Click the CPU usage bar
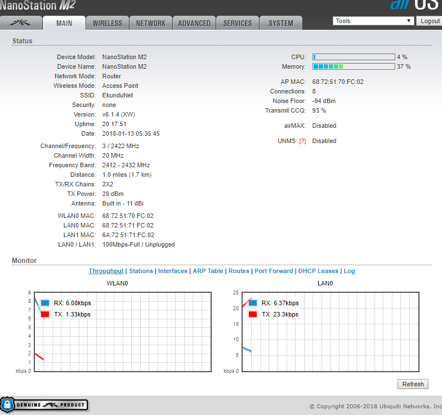 point(354,57)
